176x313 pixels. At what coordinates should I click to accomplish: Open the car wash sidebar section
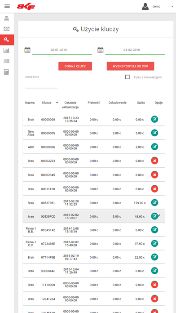coord(7,18)
